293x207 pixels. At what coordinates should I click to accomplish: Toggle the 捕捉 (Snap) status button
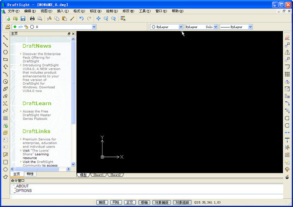point(102,202)
